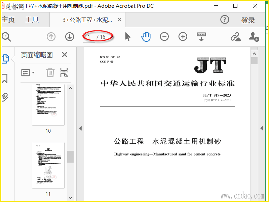269x202 pixels.
Task: Select the 3+公路工程+水泥 document tab
Action: [87, 20]
